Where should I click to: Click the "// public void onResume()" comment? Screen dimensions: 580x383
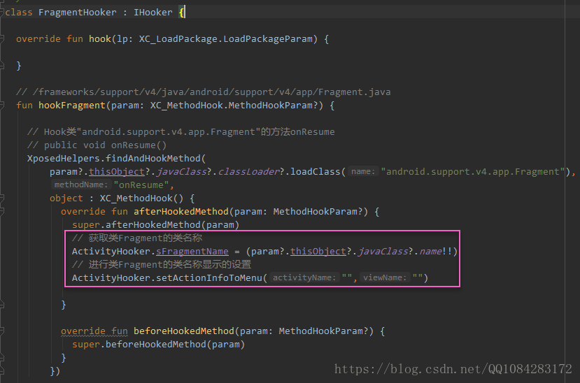pyautogui.click(x=97, y=145)
